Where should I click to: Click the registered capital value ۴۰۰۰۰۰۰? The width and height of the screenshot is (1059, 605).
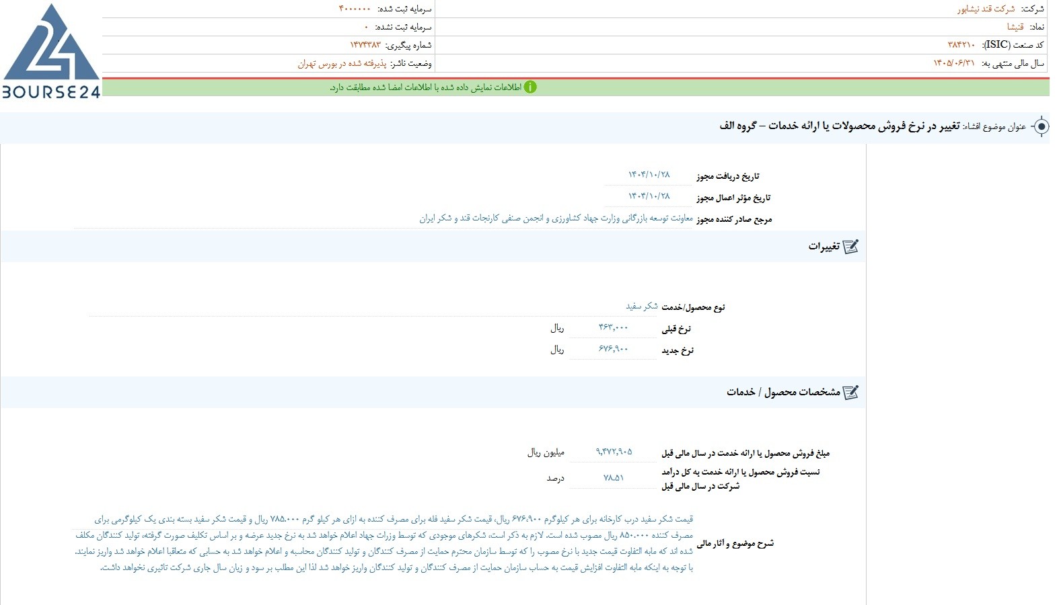pos(354,9)
